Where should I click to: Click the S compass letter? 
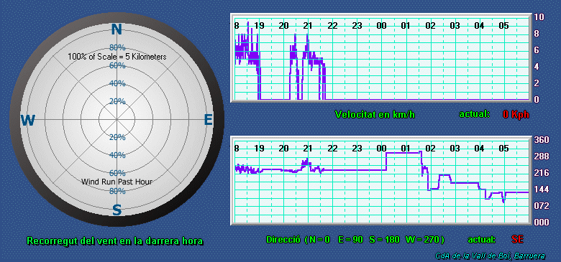[117, 210]
